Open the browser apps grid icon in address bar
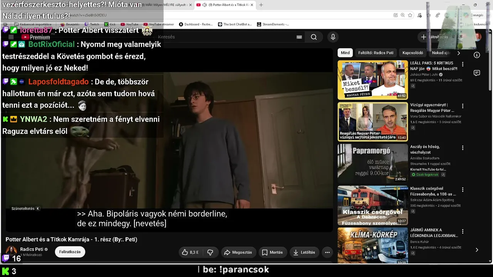This screenshot has width=493, height=277. click(x=396, y=15)
